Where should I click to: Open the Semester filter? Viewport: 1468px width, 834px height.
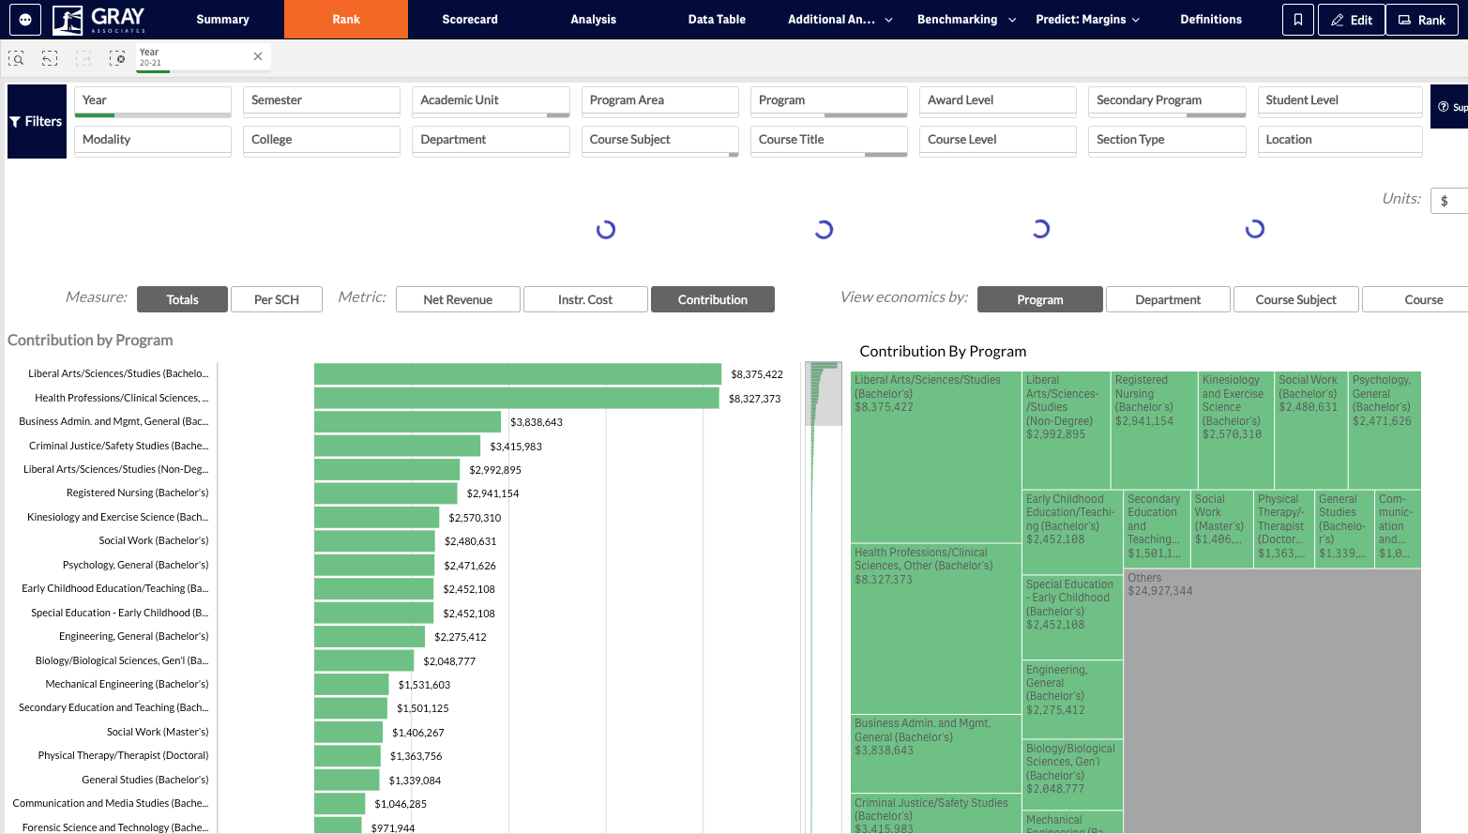pos(322,101)
